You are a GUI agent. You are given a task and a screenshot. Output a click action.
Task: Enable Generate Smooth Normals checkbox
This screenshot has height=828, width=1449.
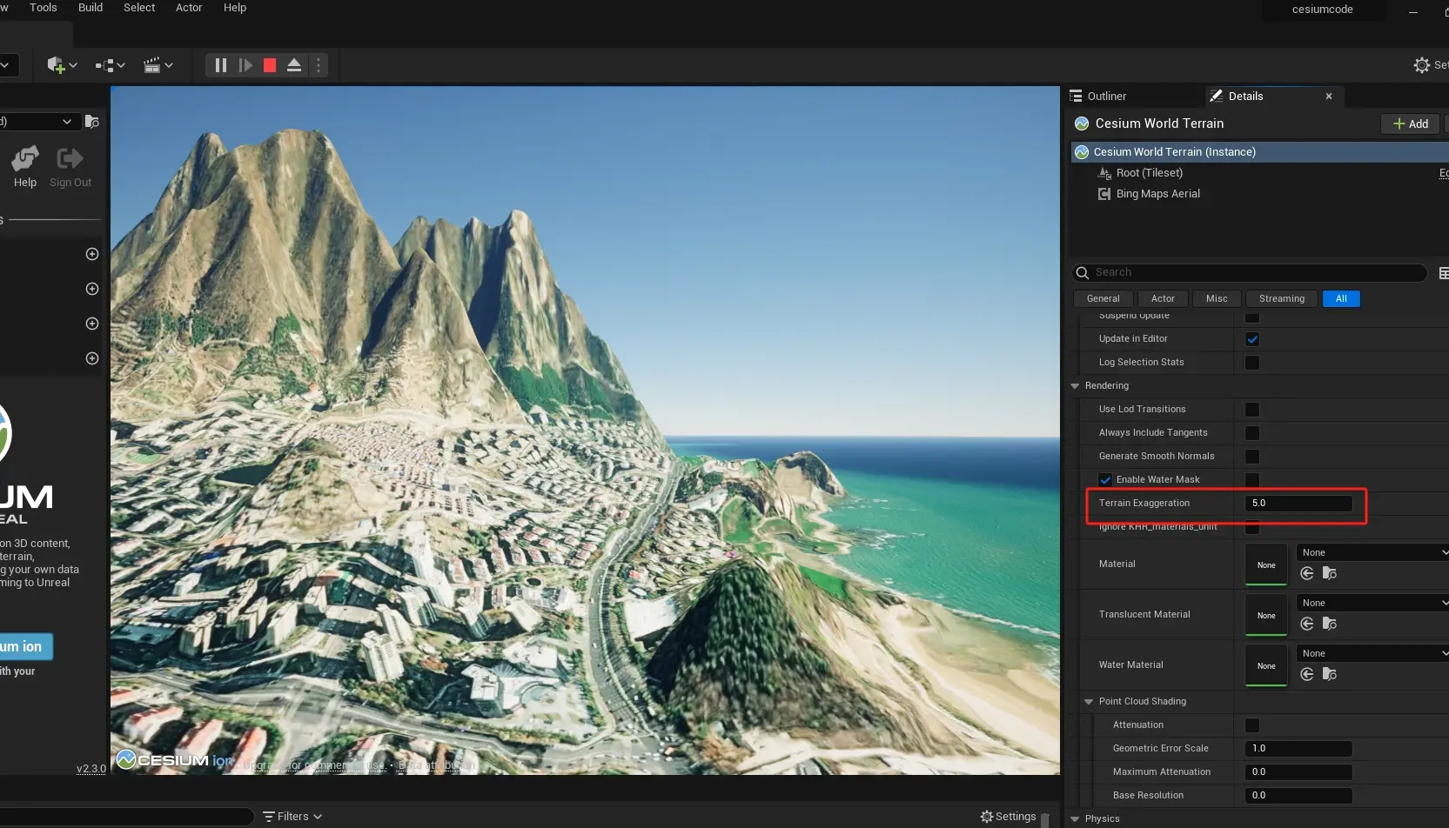click(x=1252, y=457)
